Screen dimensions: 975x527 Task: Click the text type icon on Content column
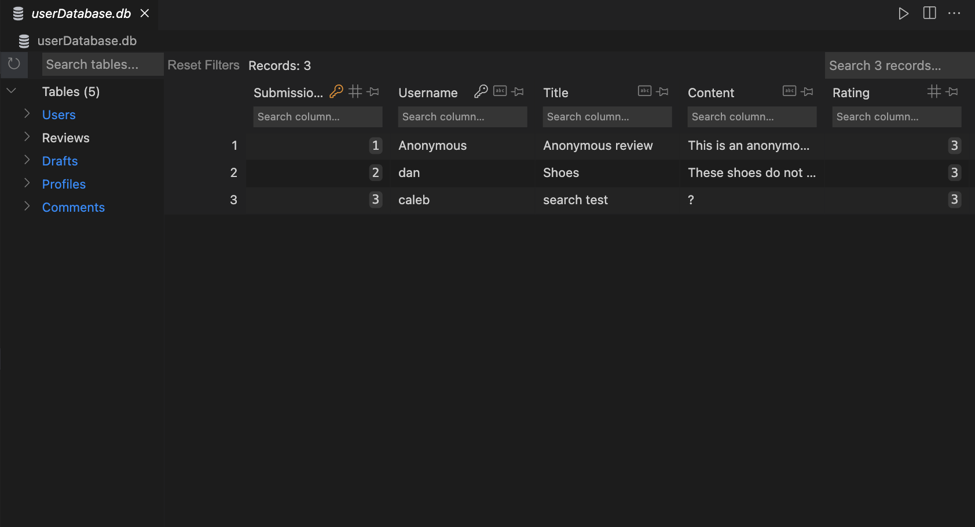tap(790, 91)
